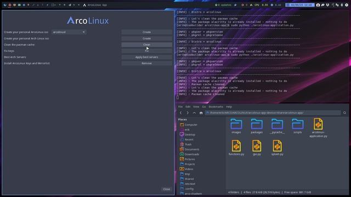Expand the arcolinuxl iso selection dropdown
The image size is (351, 197).
pyautogui.click(x=69, y=32)
